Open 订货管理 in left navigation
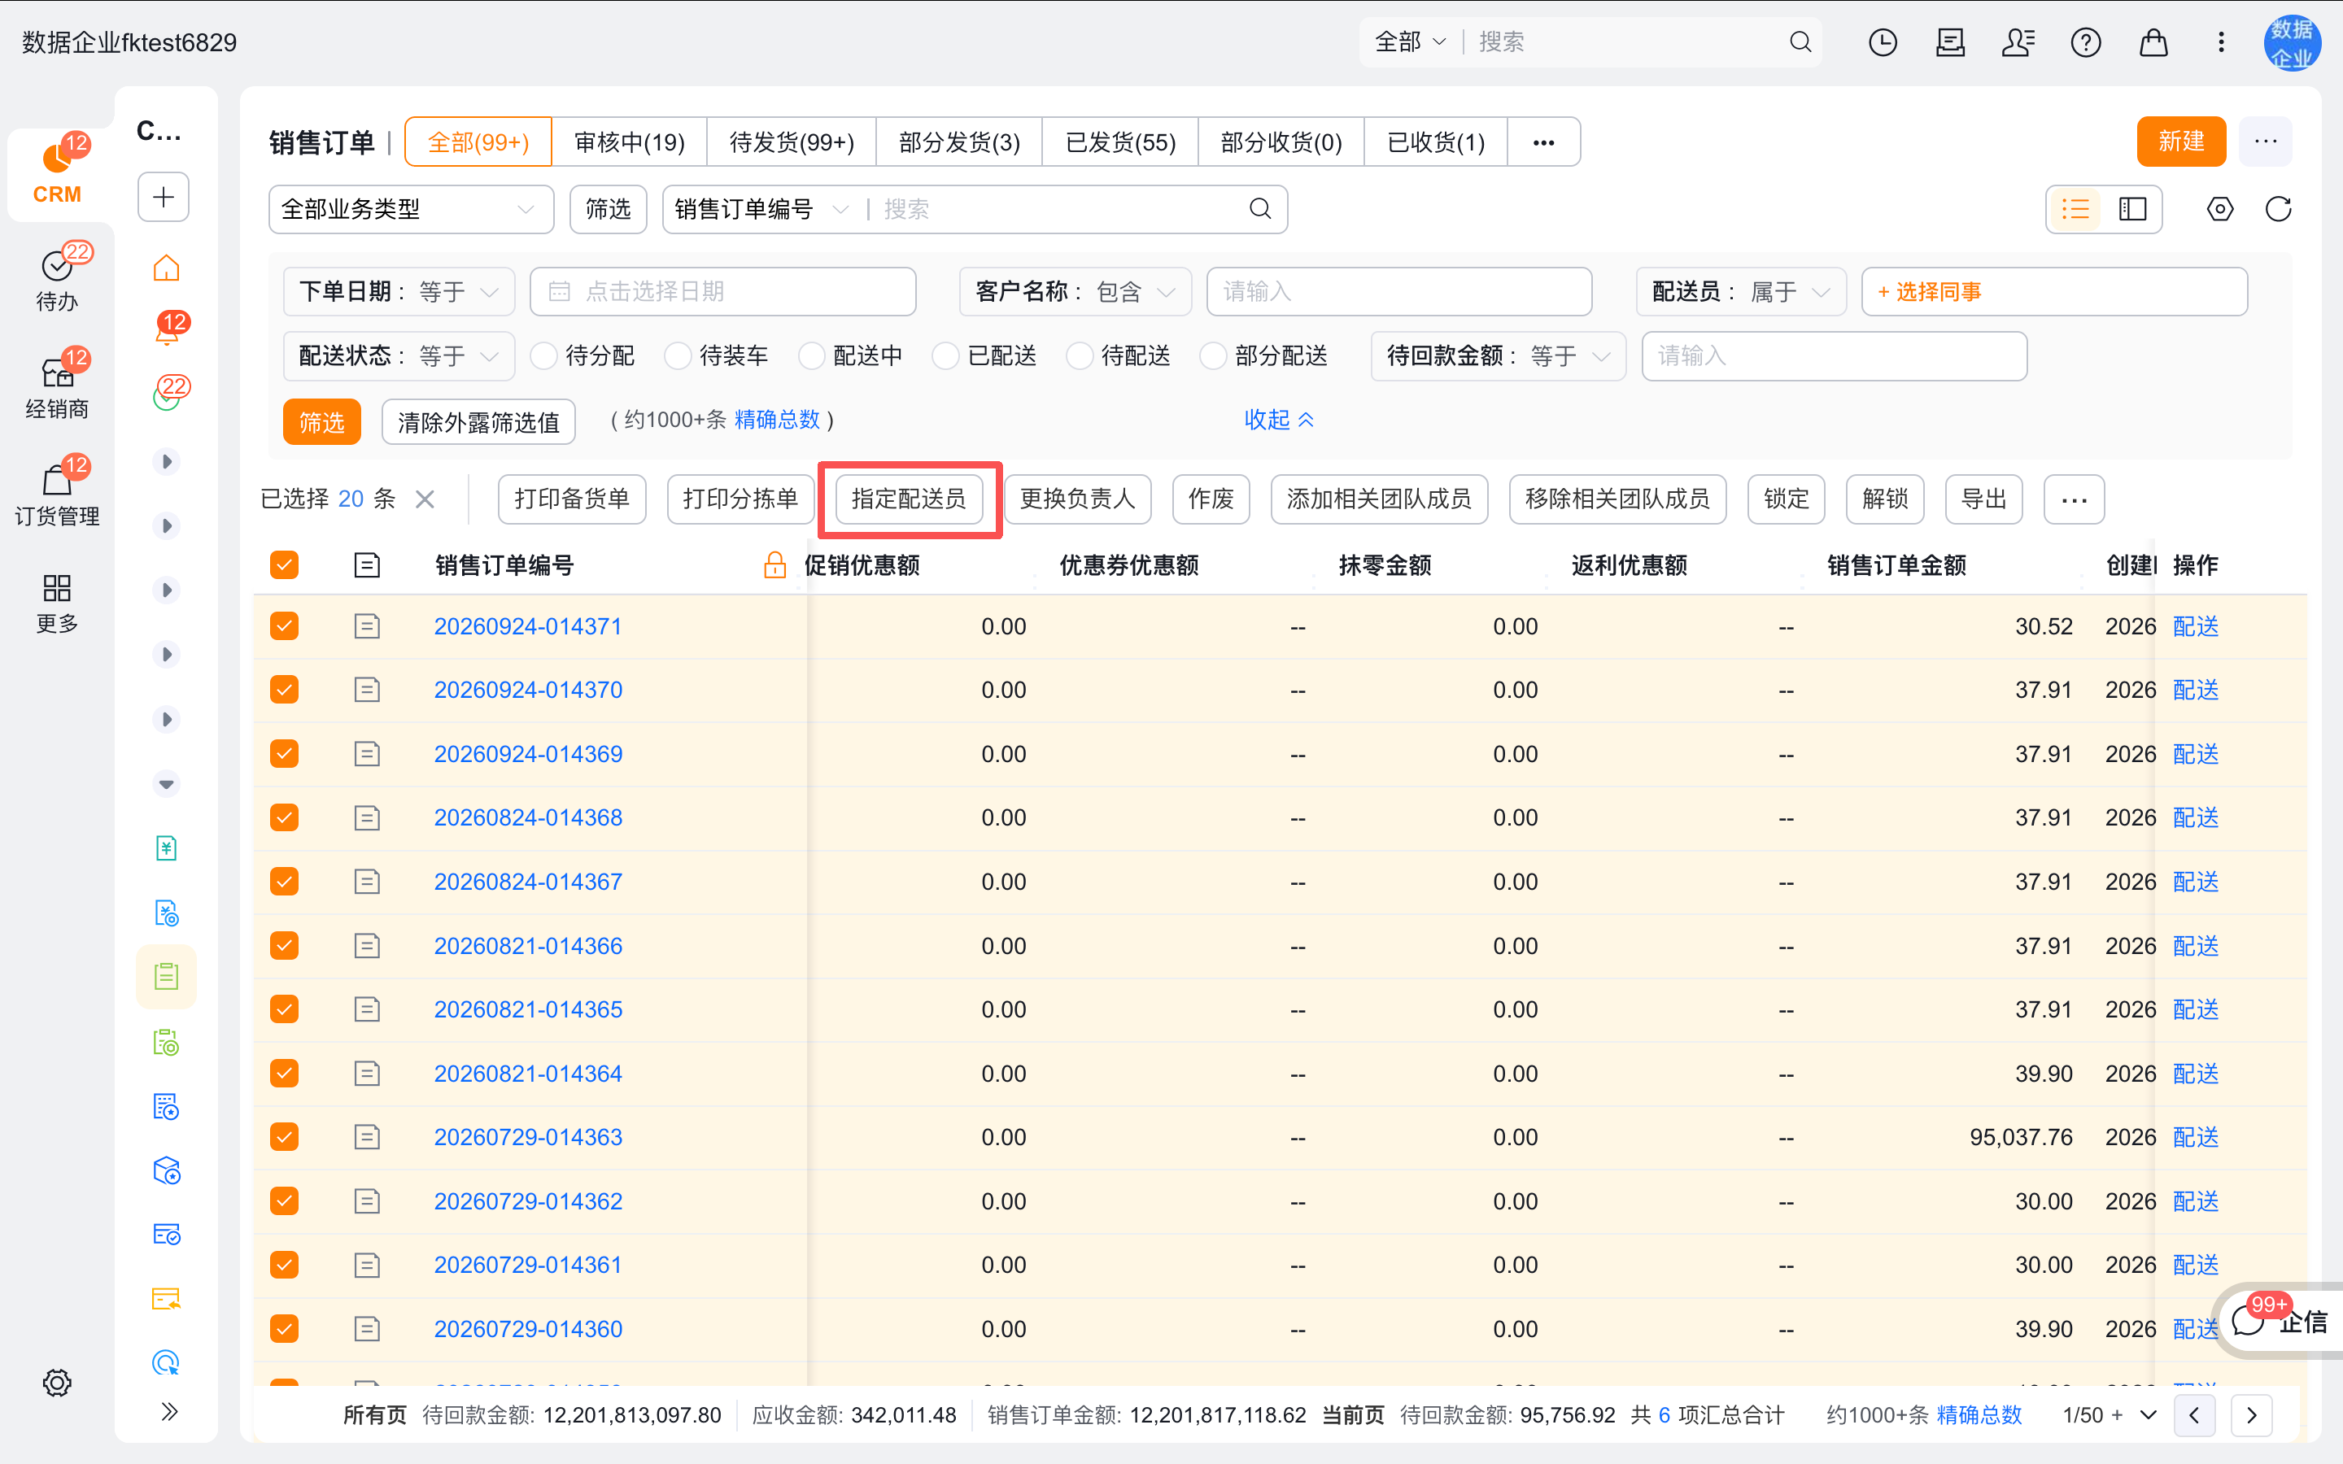Screen dimensions: 2343x1464 click(57, 492)
